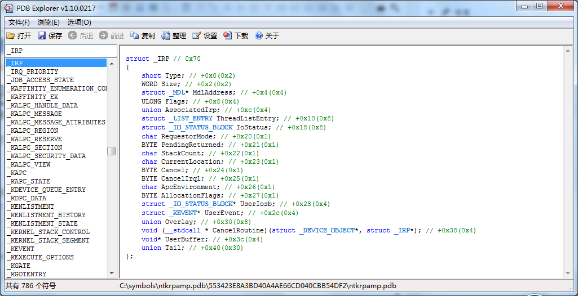578x296 pixels.
Task: Click the Open (打开) folder icon
Action: [x=11, y=35]
